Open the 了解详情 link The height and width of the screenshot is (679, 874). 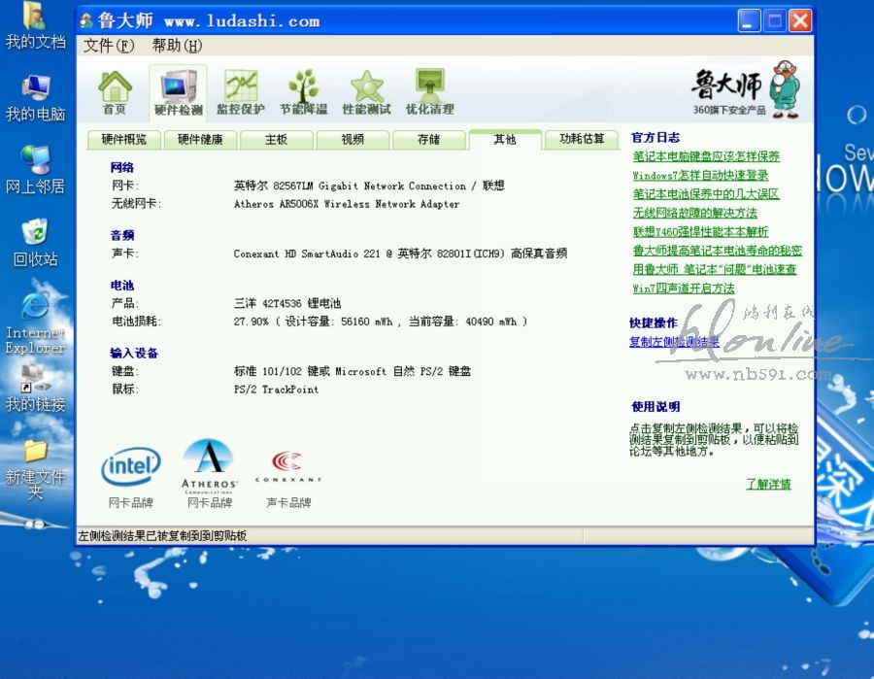(768, 484)
